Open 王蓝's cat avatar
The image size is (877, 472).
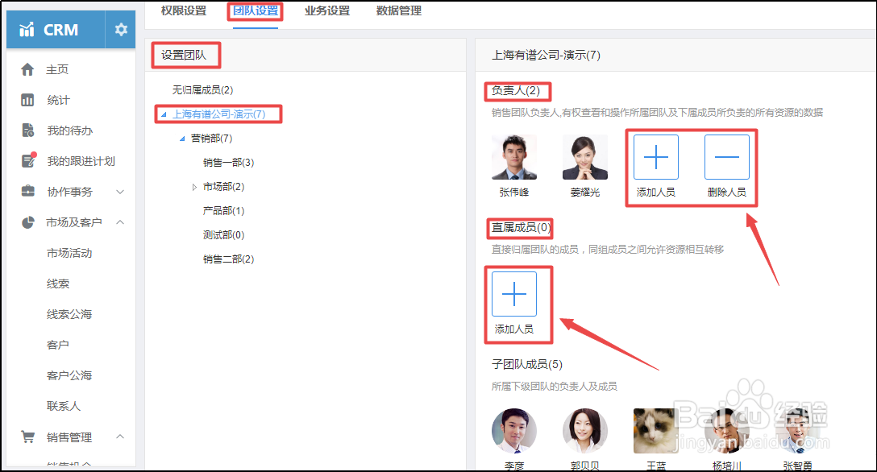click(655, 431)
